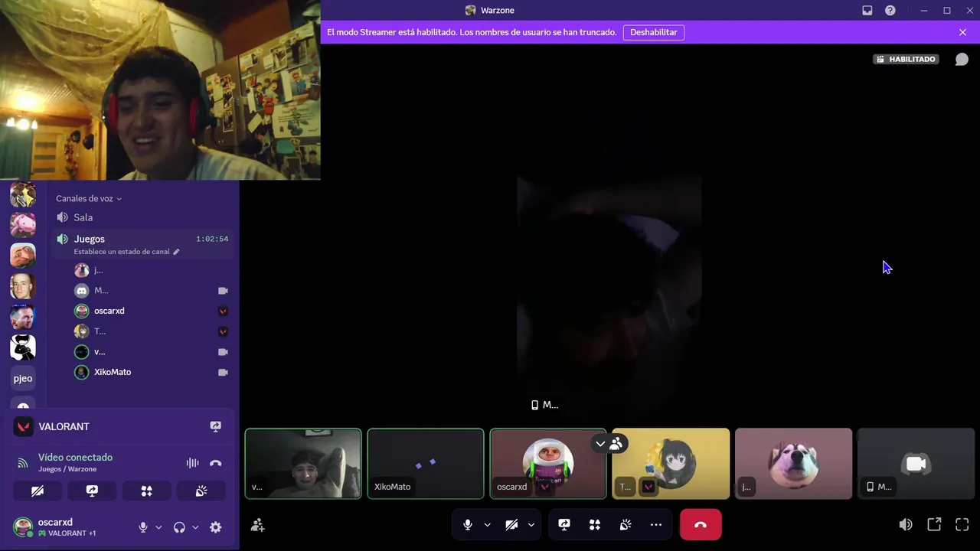
Task: Open the pink pig avatar server
Action: [23, 225]
